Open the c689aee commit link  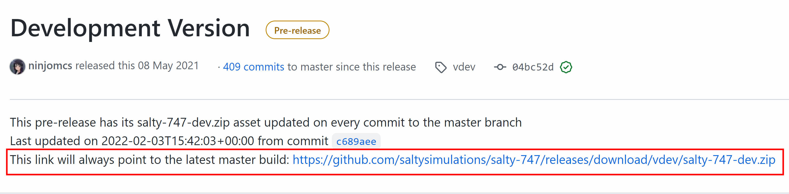tap(356, 141)
